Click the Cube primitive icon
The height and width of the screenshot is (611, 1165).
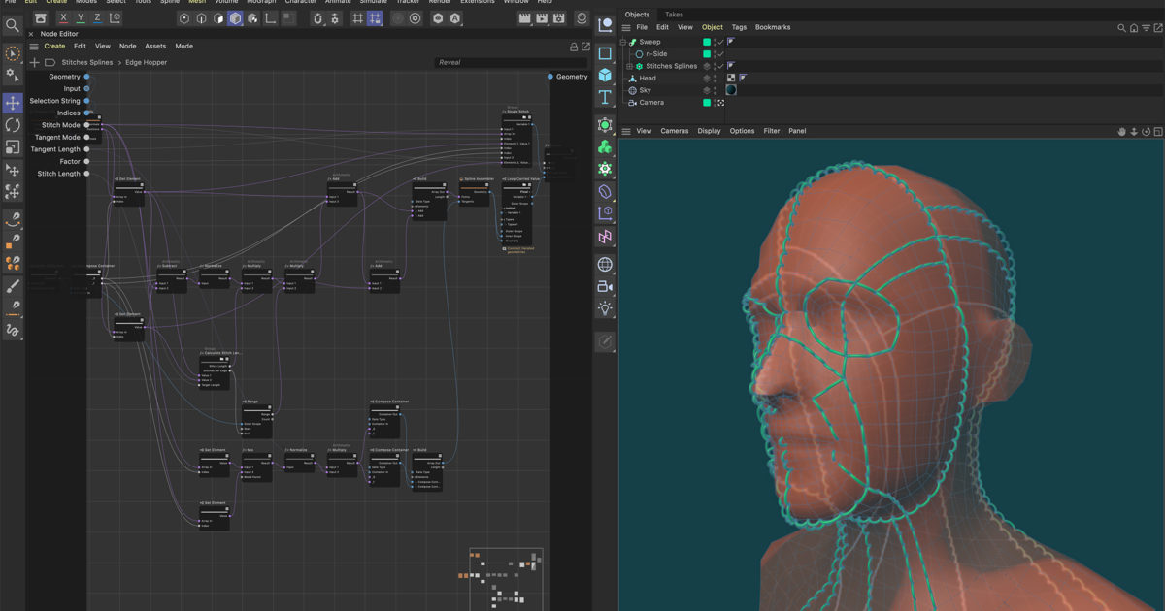coord(605,75)
